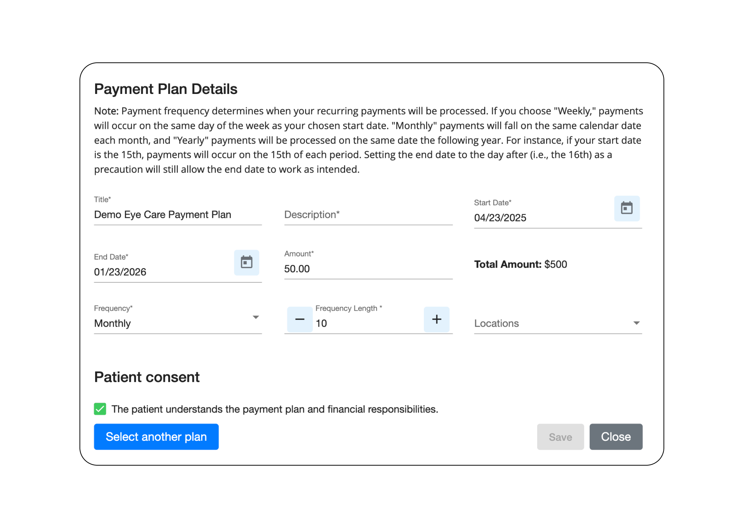
Task: Click the Patient consent heading
Action: pyautogui.click(x=147, y=377)
